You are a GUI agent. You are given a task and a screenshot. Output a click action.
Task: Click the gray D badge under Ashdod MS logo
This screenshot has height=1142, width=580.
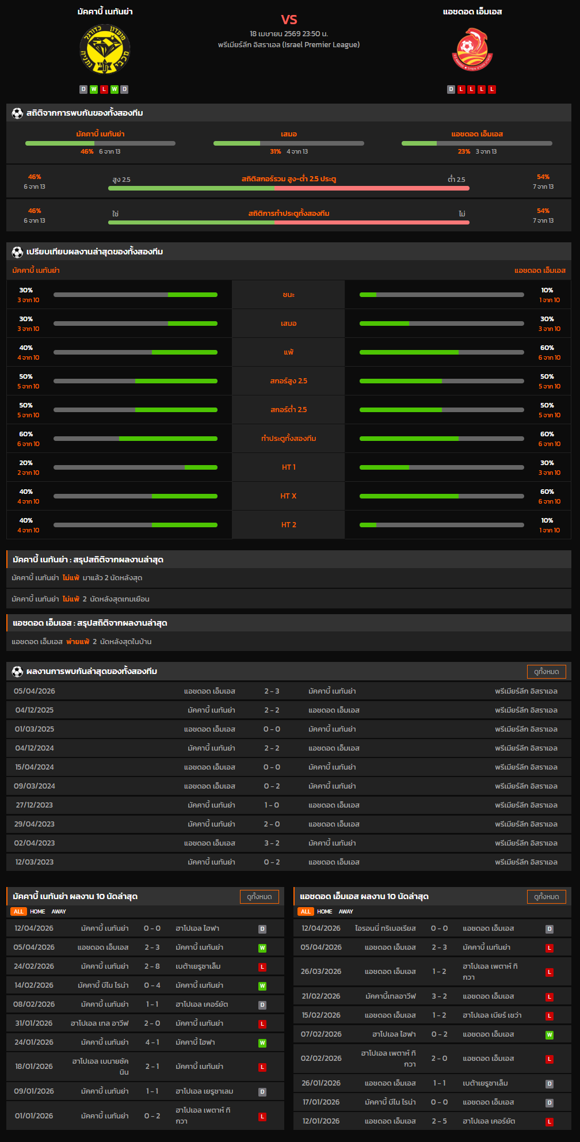coord(451,89)
